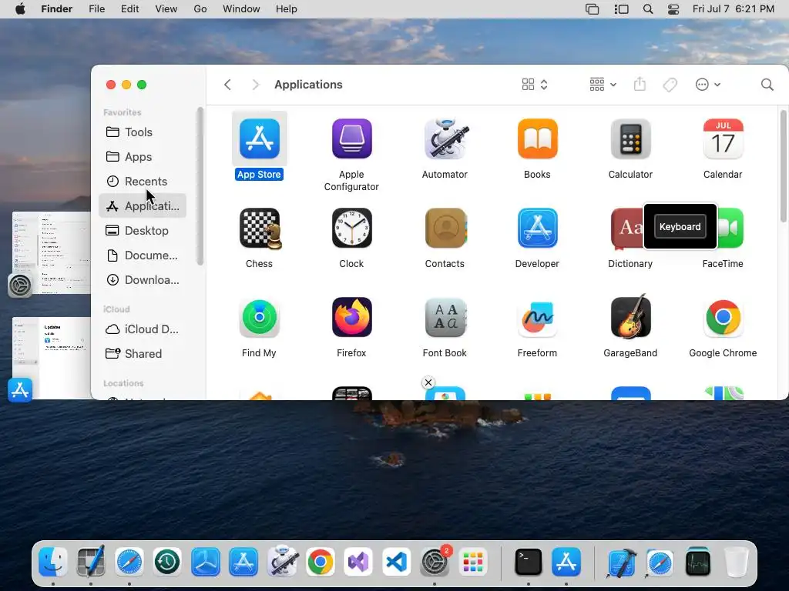The width and height of the screenshot is (789, 591).
Task: Click the Edit Tags toolbar icon
Action: coord(670,85)
